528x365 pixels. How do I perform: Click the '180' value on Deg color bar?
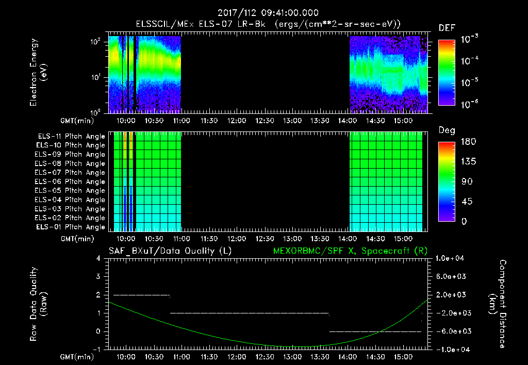pyautogui.click(x=468, y=142)
